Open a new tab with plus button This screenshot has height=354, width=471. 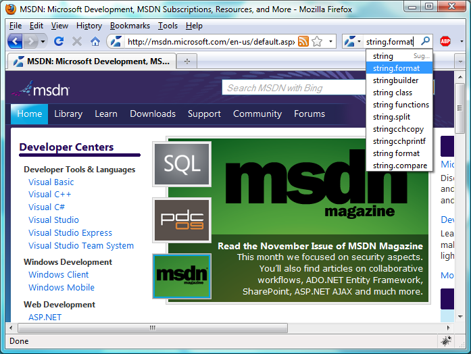pyautogui.click(x=187, y=61)
